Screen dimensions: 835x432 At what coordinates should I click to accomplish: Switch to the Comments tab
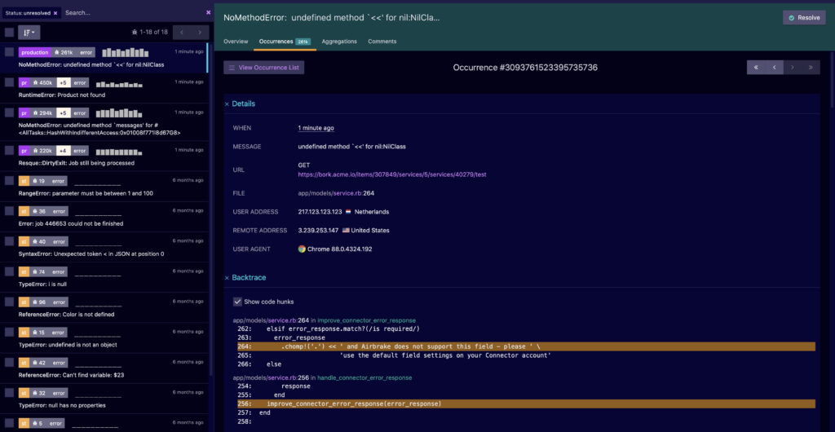coord(382,42)
